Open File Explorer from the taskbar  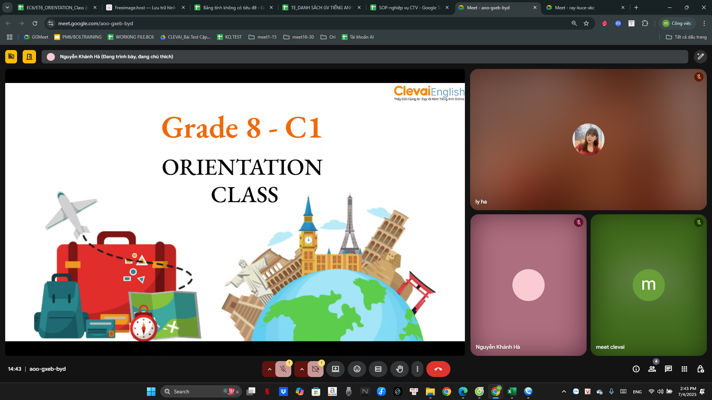pyautogui.click(x=430, y=391)
